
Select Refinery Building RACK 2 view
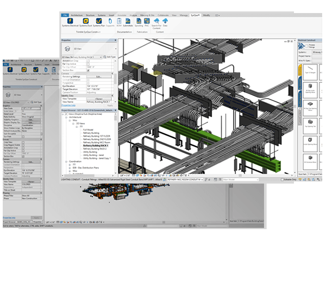tap(95, 149)
